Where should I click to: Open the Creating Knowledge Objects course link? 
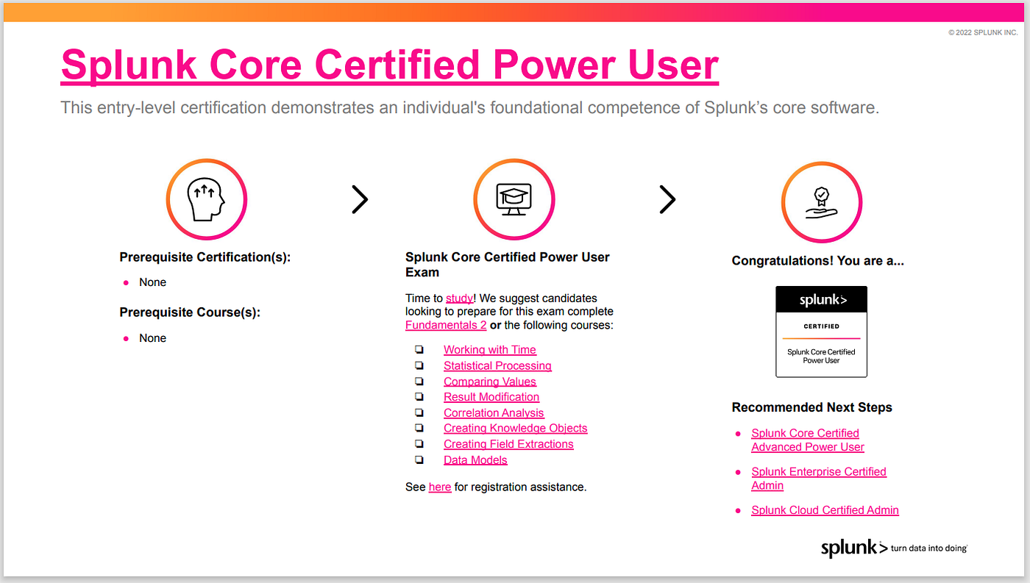click(x=516, y=428)
